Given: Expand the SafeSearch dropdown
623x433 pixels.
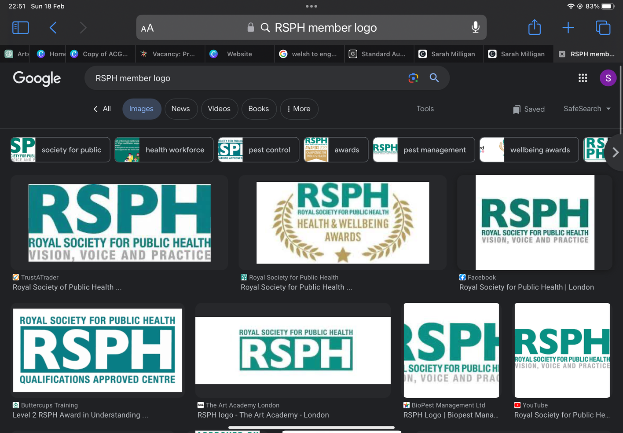Looking at the screenshot, I should pos(587,109).
